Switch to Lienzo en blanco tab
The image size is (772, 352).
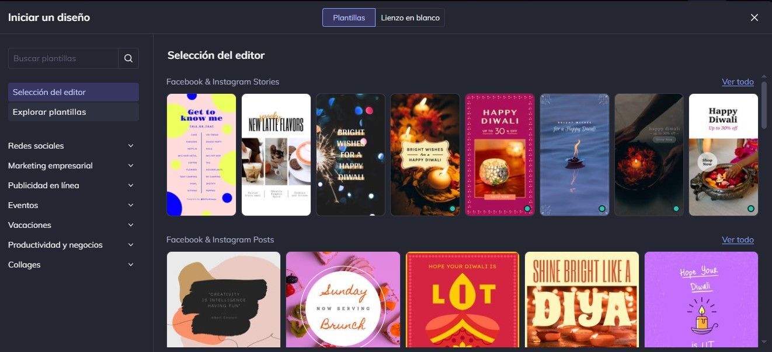pyautogui.click(x=410, y=17)
